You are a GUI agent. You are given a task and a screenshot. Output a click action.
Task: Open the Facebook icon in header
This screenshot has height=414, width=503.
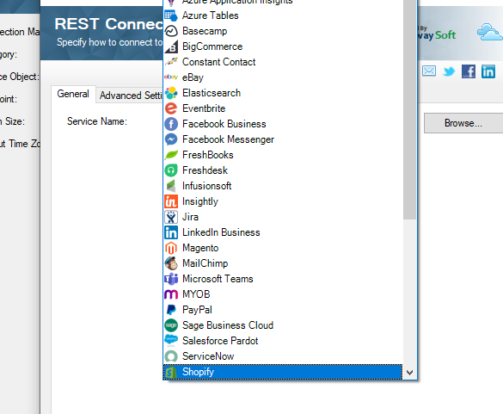point(469,71)
